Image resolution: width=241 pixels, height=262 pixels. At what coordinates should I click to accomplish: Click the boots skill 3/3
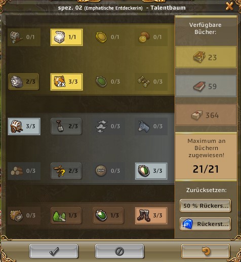click(x=151, y=215)
